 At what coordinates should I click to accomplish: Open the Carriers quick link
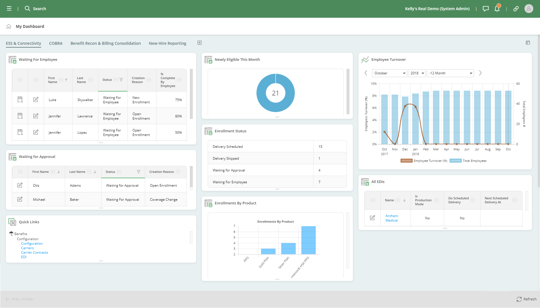[27, 248]
